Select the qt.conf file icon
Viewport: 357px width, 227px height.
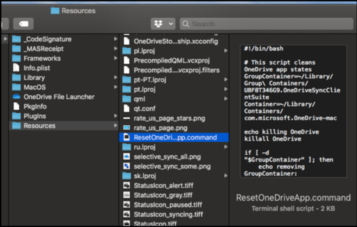click(127, 108)
